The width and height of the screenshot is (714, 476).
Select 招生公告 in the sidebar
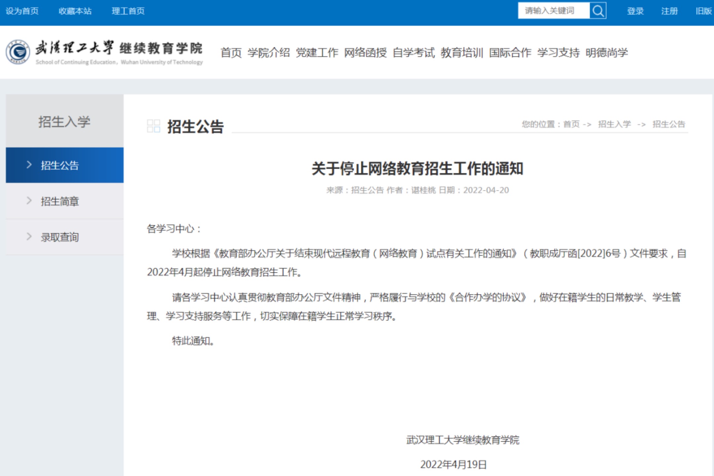point(65,165)
